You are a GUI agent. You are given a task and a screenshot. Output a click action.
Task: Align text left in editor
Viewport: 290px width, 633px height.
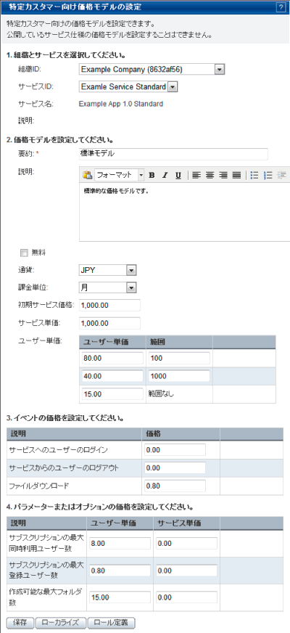(x=196, y=175)
